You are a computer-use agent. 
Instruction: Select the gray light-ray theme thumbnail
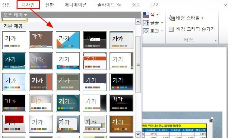[41, 61]
